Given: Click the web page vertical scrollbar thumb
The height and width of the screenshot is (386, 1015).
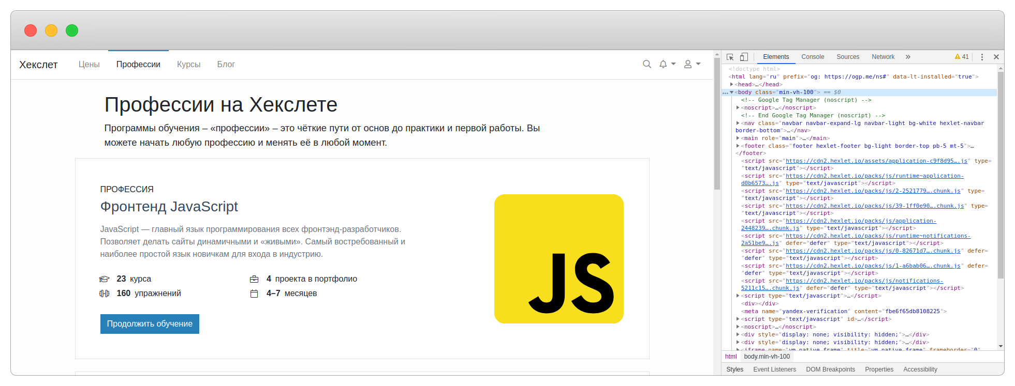Looking at the screenshot, I should coord(717,124).
